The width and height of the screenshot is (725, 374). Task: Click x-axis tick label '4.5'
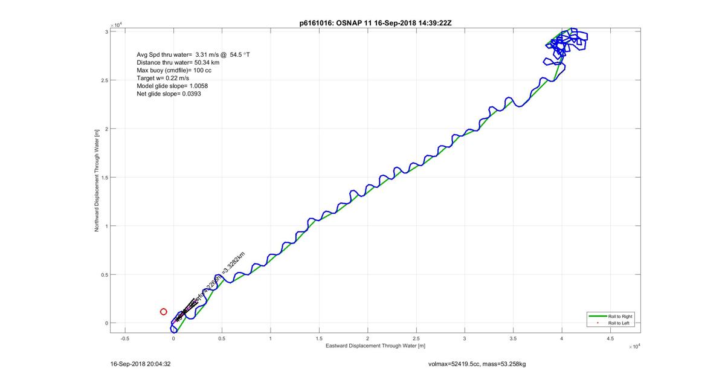coord(611,338)
